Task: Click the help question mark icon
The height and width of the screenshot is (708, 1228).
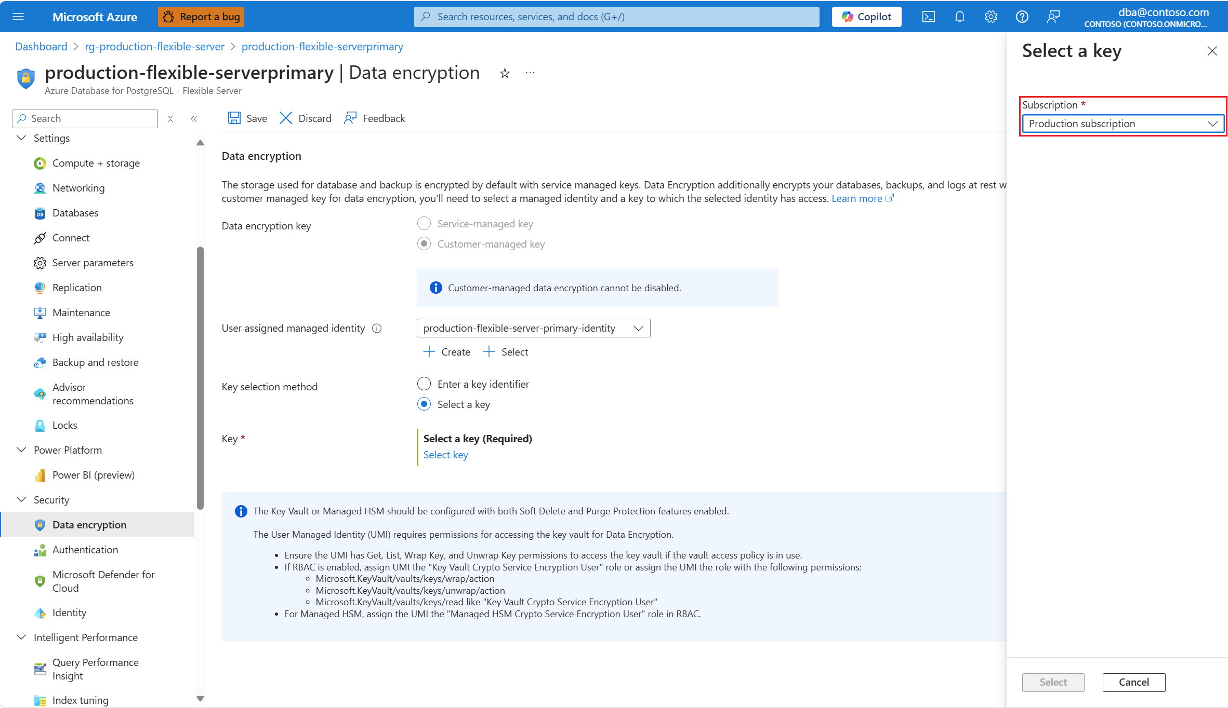Action: click(x=1022, y=17)
